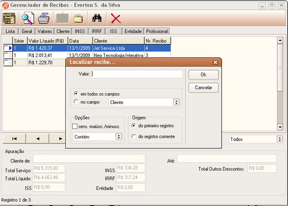Open the receipt form calculator icon

click(x=9, y=18)
